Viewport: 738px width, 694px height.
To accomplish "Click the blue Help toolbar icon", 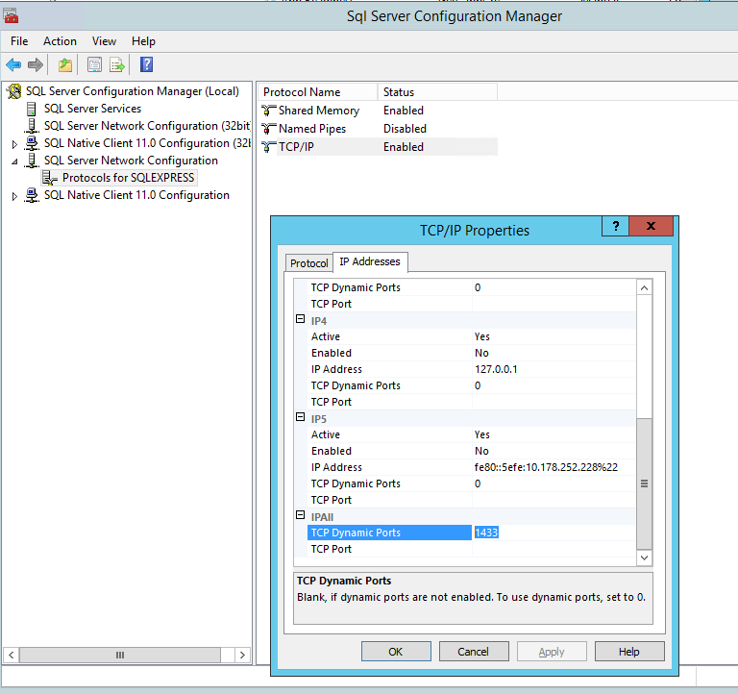I will coord(146,64).
